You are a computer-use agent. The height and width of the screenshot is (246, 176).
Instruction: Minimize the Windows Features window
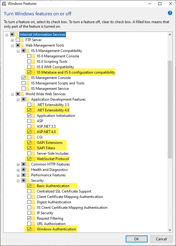coord(150,4)
